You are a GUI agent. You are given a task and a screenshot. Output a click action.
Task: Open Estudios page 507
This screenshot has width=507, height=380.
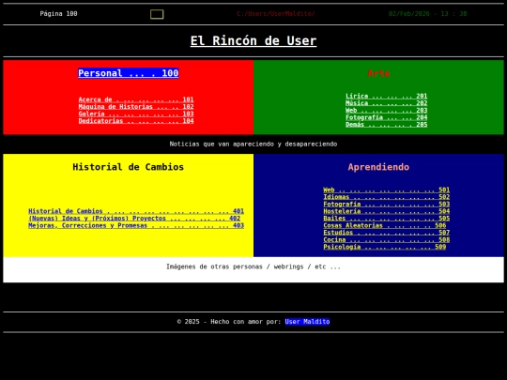pyautogui.click(x=387, y=233)
